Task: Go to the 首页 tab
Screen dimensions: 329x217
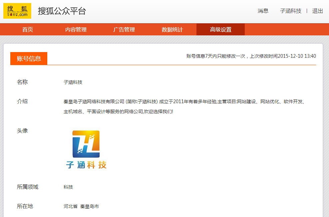Action: (28, 29)
